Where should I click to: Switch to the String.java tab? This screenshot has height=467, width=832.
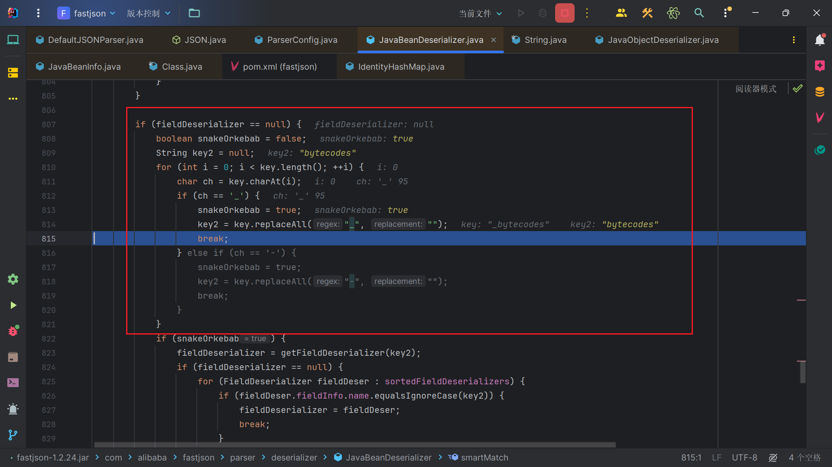point(539,40)
